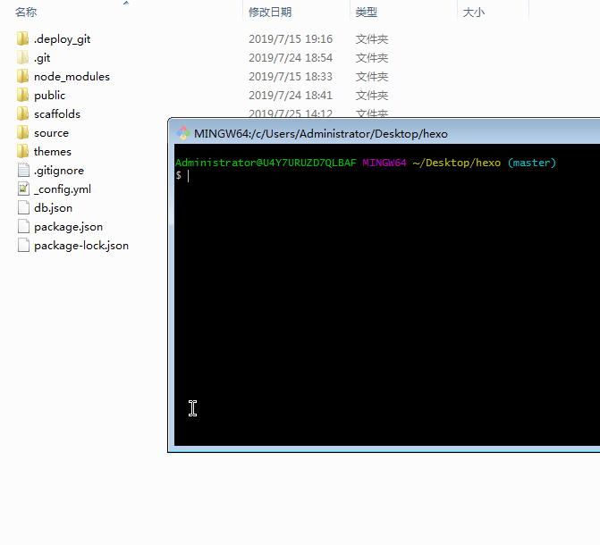Image resolution: width=600 pixels, height=545 pixels.
Task: Click the ~/Desktop/hexo path in terminal prompt
Action: tap(457, 163)
